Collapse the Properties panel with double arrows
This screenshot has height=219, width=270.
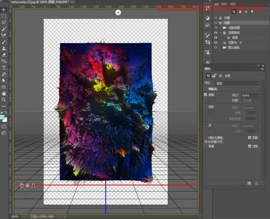pyautogui.click(x=259, y=65)
